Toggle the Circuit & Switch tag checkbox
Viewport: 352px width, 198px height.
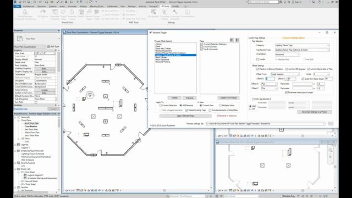201,47
